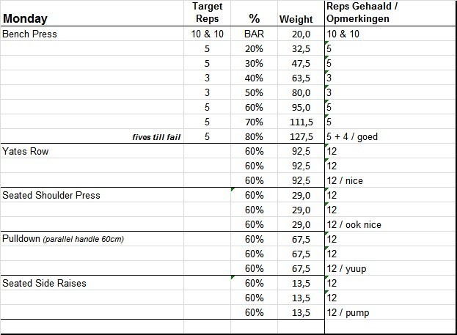Click the '12 / pump' remark cell
The height and width of the screenshot is (335, 457).
click(349, 312)
